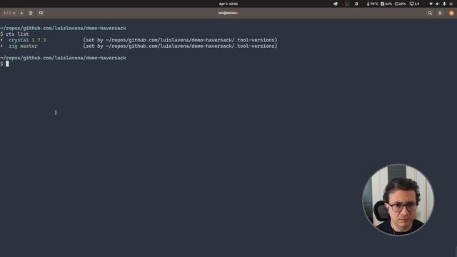457x257 pixels.
Task: Open the Wi-Fi network indicator
Action: click(x=431, y=4)
